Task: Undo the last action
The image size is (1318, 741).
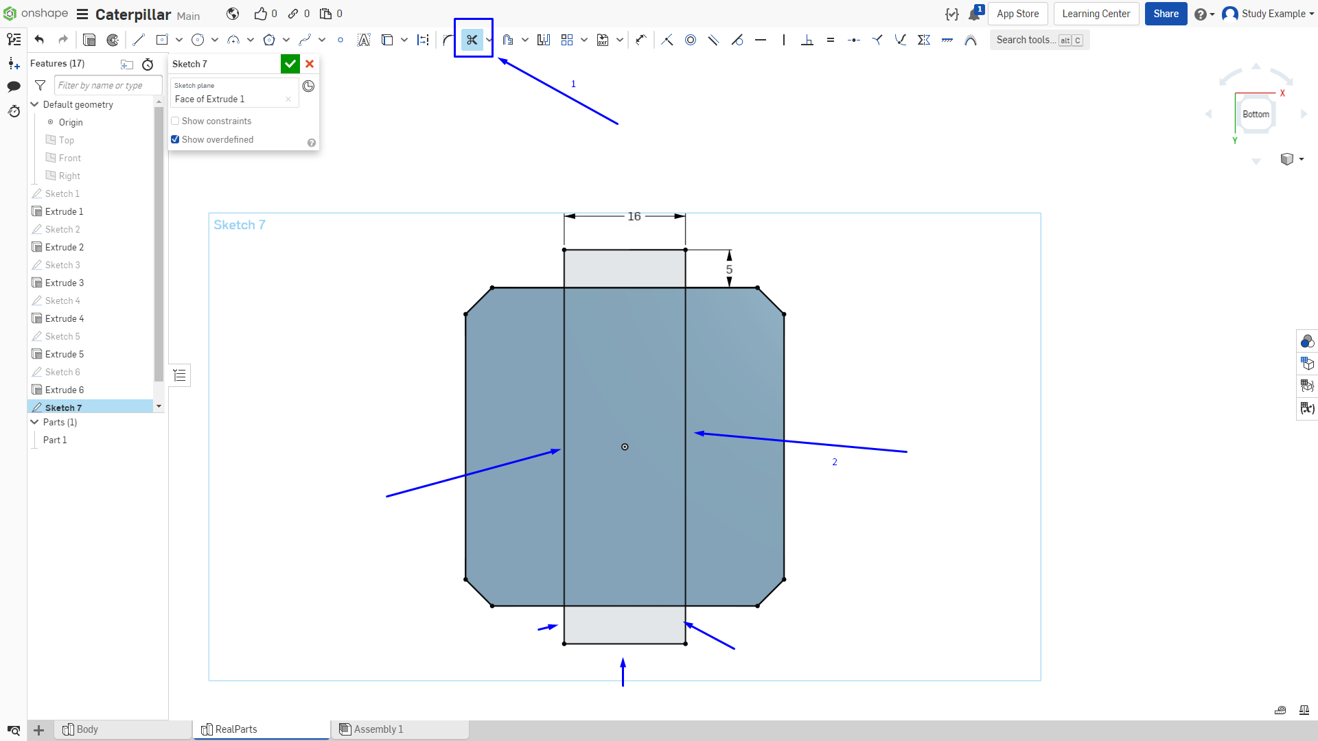Action: point(39,40)
